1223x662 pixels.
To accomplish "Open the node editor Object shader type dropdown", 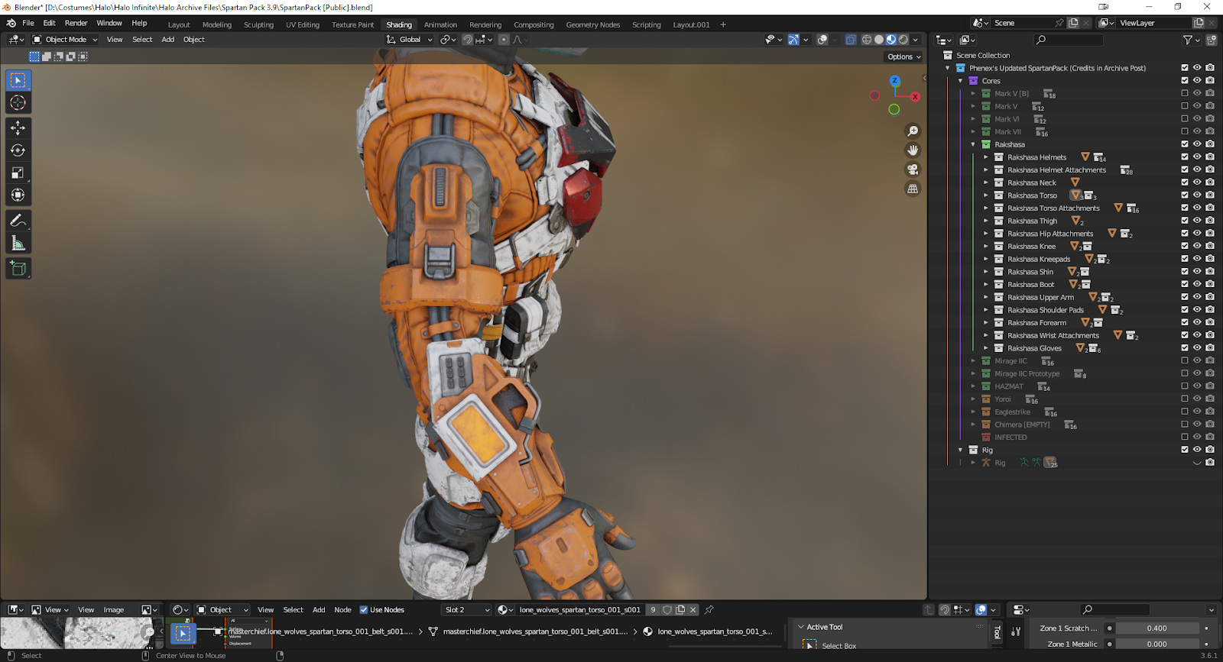I will 222,609.
